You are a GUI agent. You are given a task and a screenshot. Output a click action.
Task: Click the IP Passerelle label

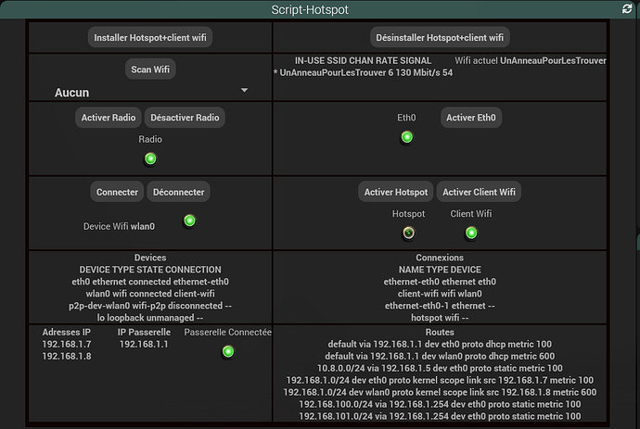click(144, 333)
